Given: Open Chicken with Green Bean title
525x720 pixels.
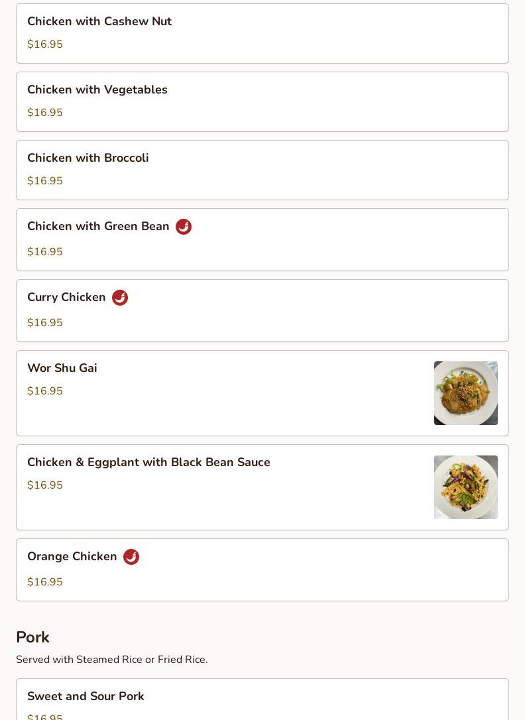Looking at the screenshot, I should (98, 226).
